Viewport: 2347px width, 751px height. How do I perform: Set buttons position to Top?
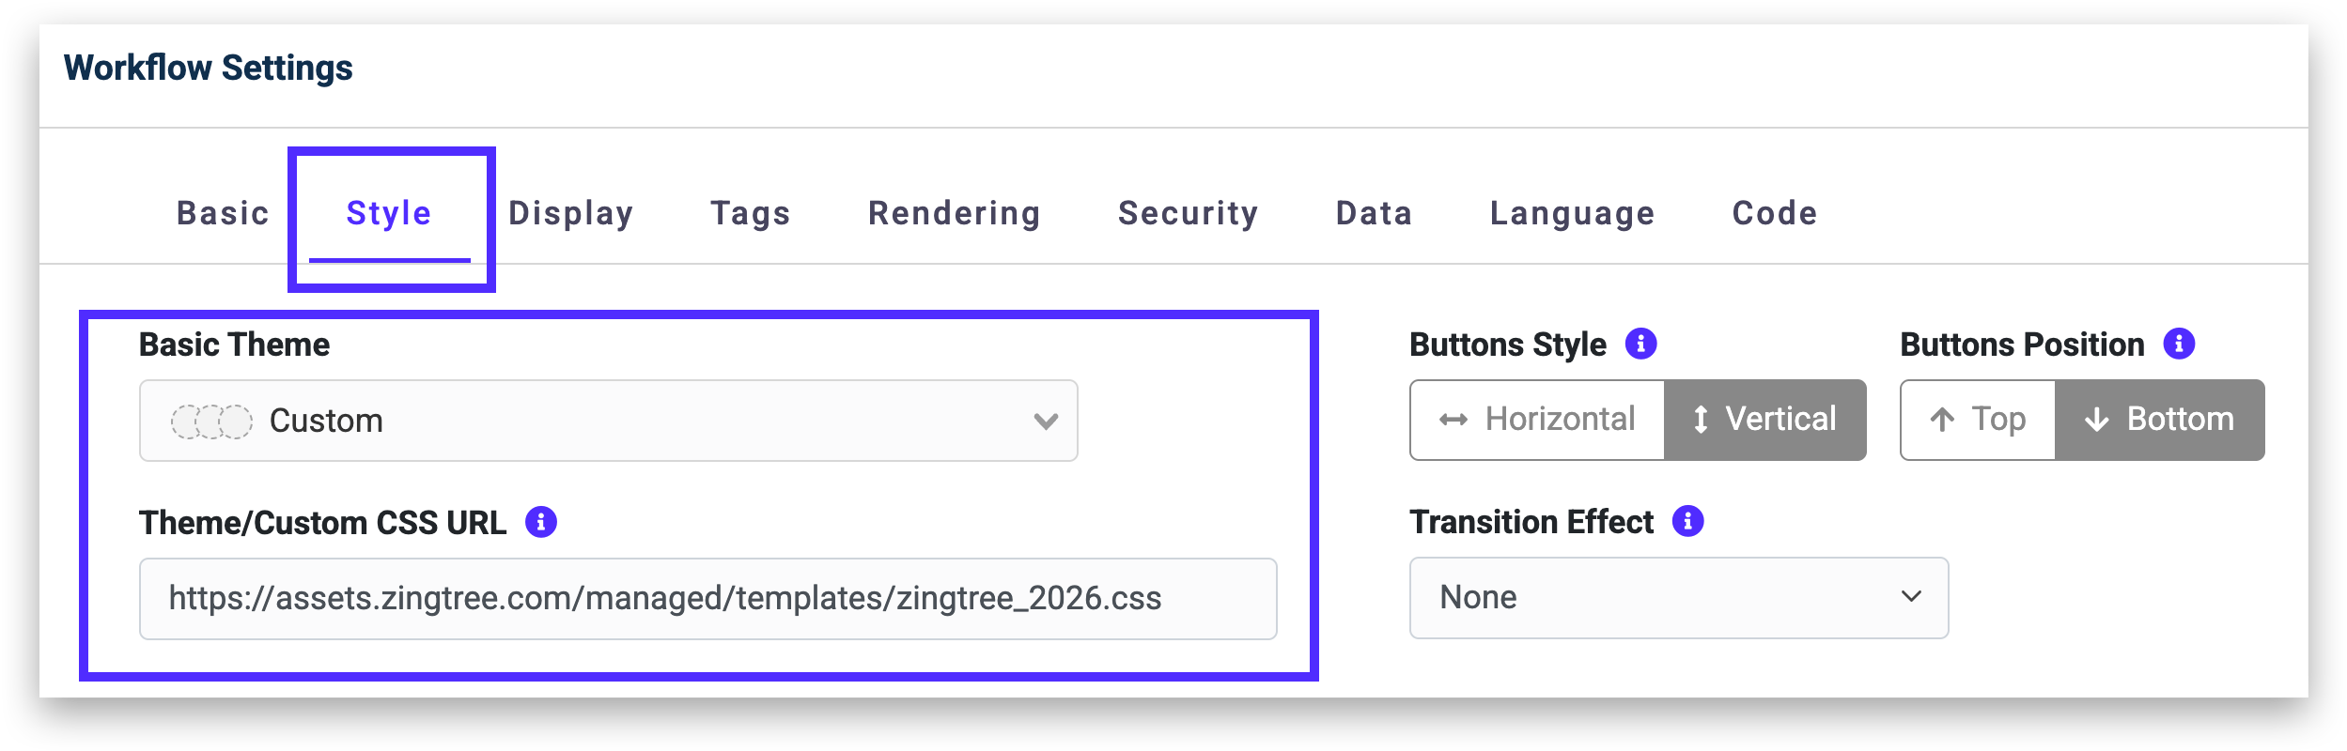1978,420
